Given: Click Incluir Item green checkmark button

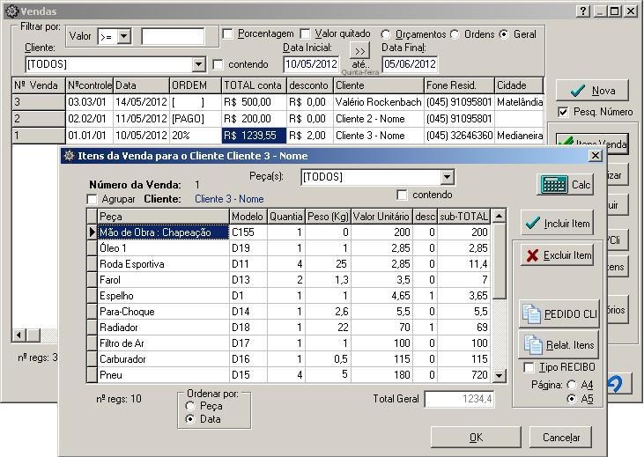Looking at the screenshot, I should coord(557,223).
